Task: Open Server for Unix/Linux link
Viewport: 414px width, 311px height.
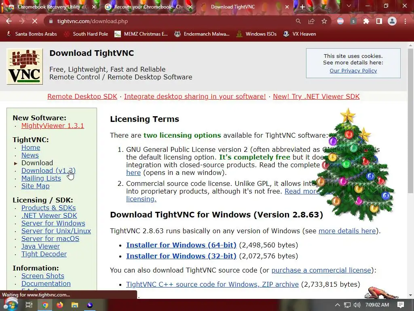Action: coord(56,231)
